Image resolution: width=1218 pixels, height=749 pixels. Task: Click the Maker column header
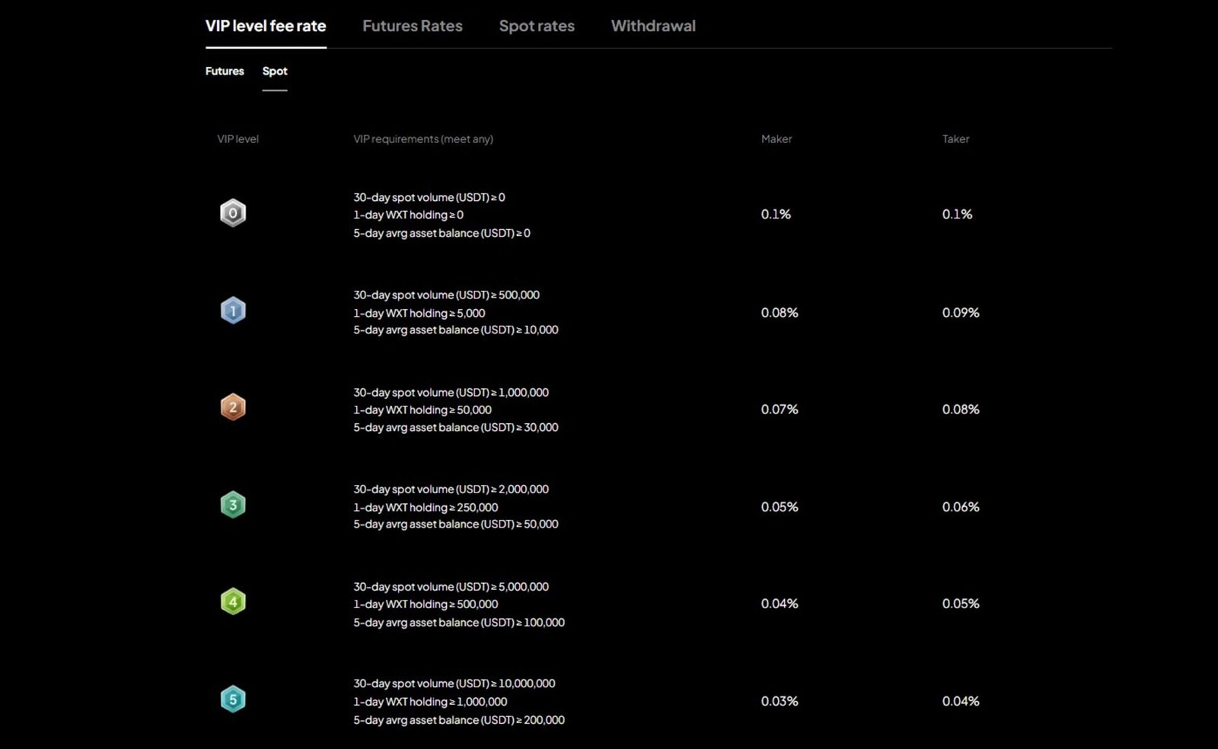776,139
